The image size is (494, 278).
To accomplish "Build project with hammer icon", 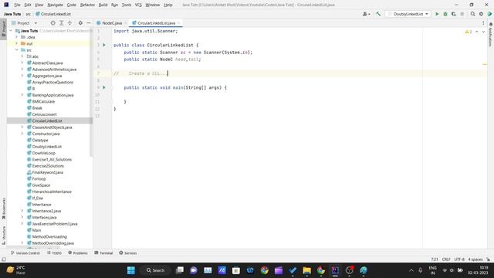I will [x=378, y=14].
